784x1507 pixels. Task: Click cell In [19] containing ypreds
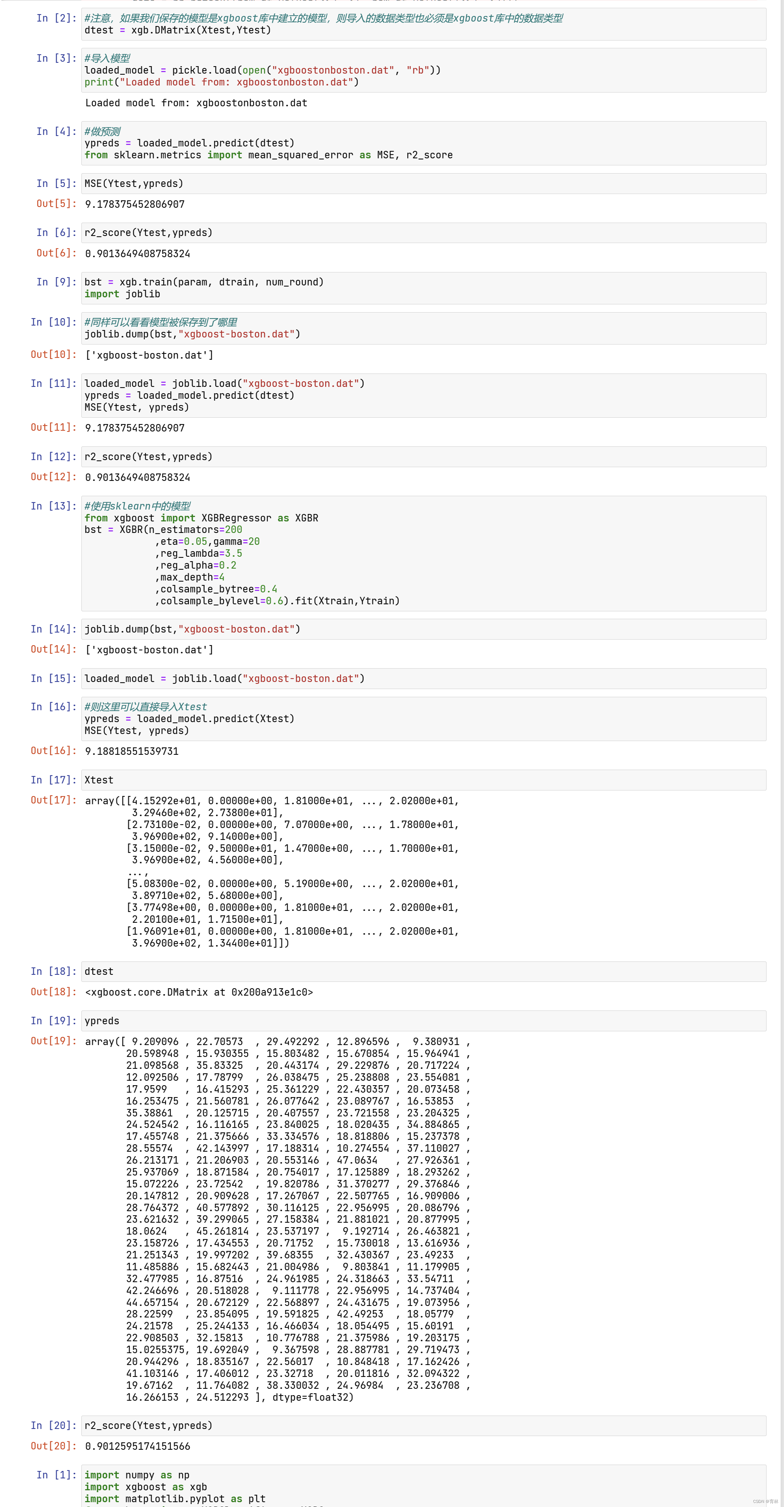click(x=424, y=1021)
